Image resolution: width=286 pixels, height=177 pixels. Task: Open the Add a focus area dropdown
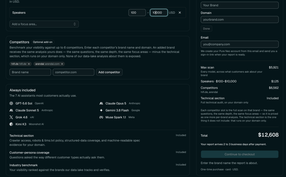[x=44, y=24]
